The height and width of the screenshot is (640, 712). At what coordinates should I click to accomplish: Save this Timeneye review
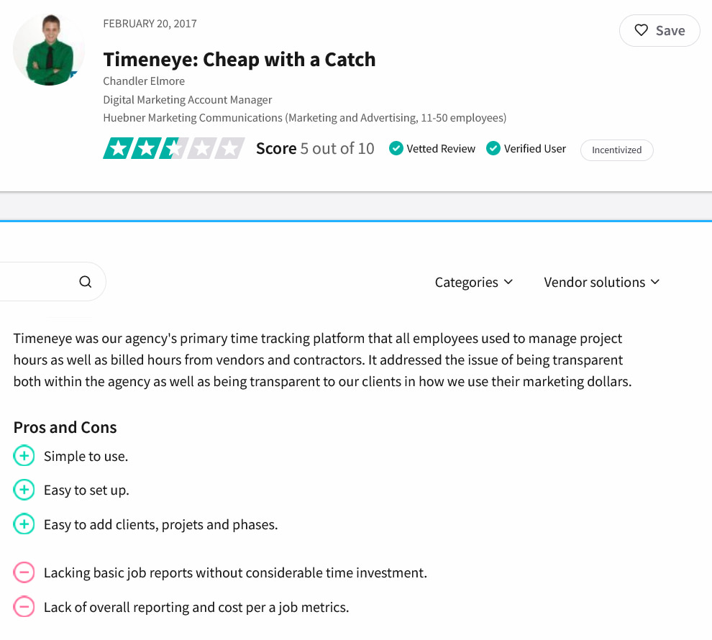pos(659,31)
